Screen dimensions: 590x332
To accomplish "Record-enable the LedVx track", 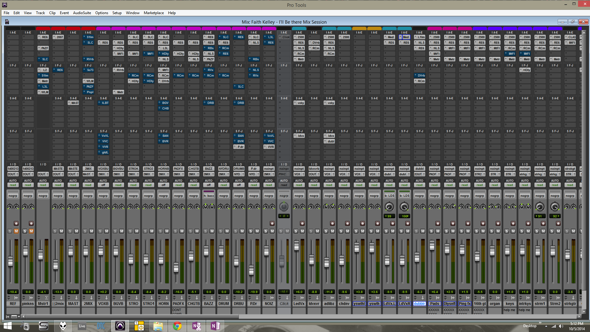I will (302, 223).
